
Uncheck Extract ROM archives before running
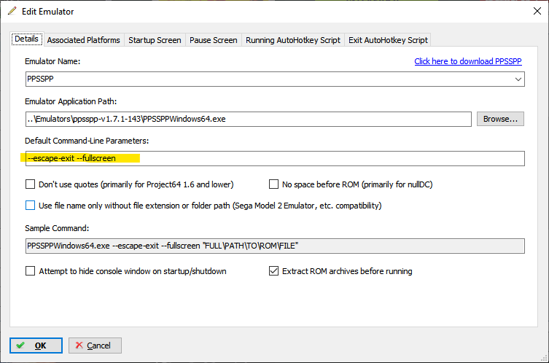(x=274, y=271)
